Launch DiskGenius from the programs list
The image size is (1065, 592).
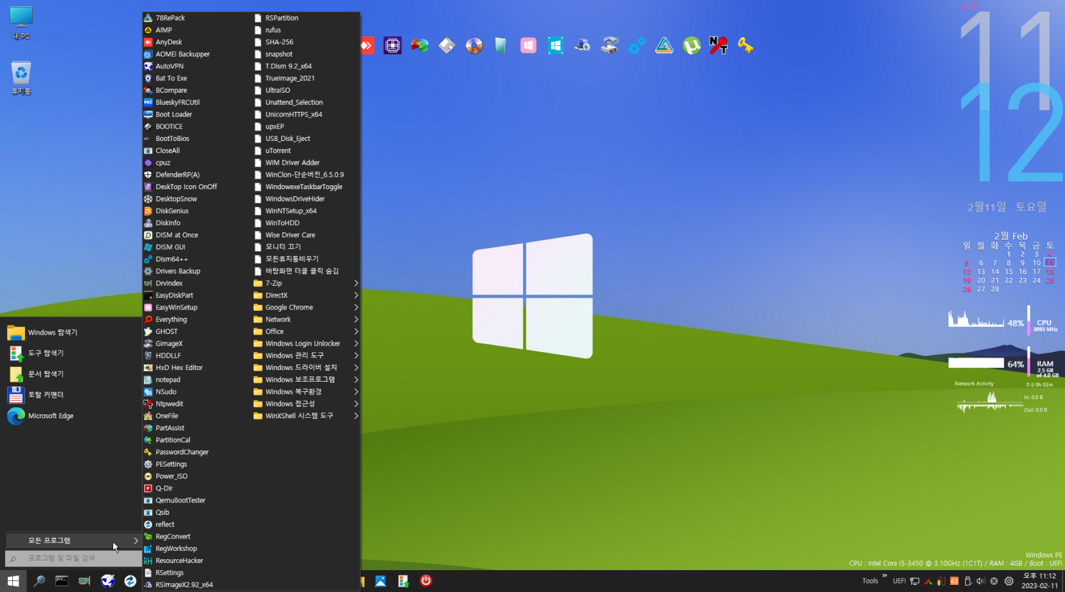pyautogui.click(x=197, y=211)
